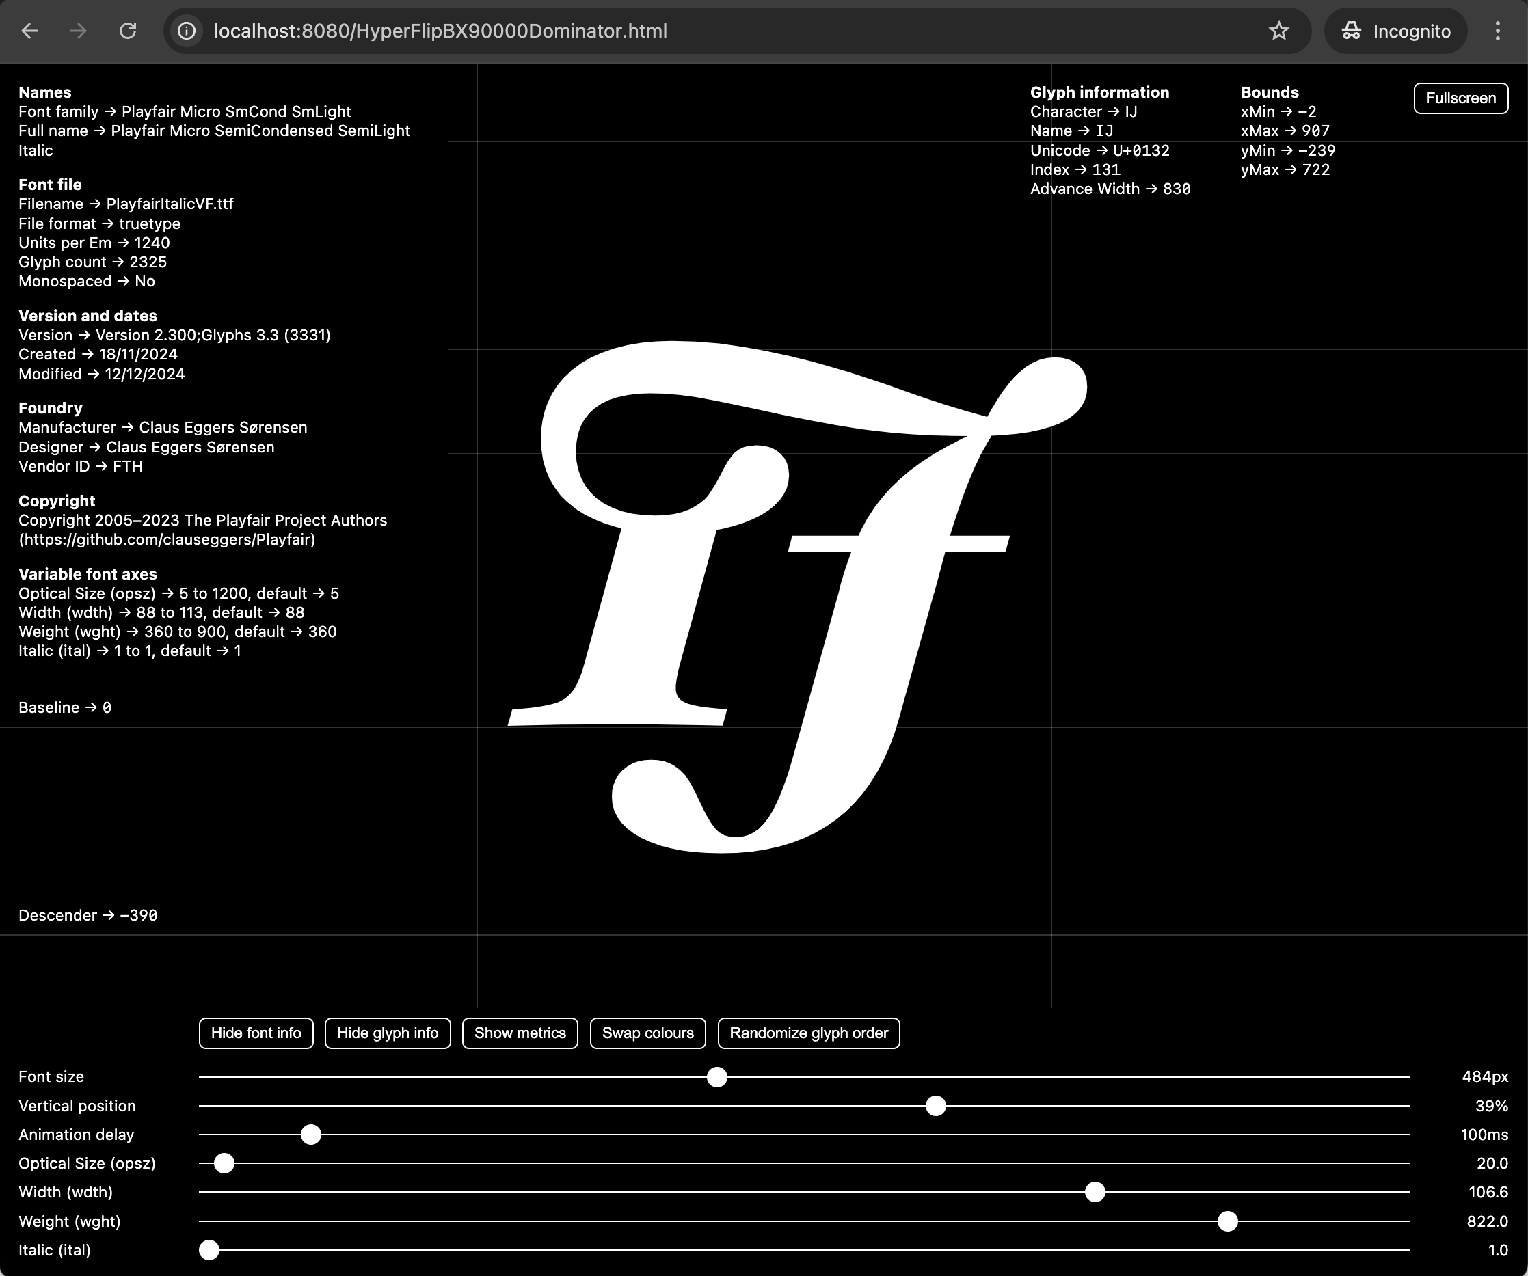Click the Font size slider handle

tap(716, 1076)
